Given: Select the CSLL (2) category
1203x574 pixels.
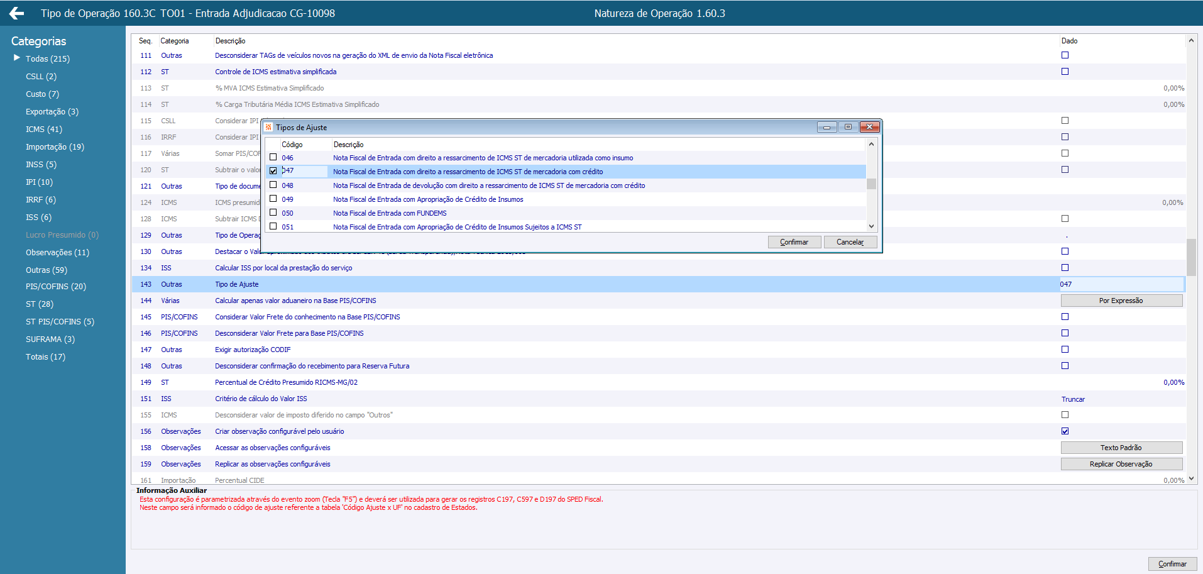Looking at the screenshot, I should [x=41, y=76].
